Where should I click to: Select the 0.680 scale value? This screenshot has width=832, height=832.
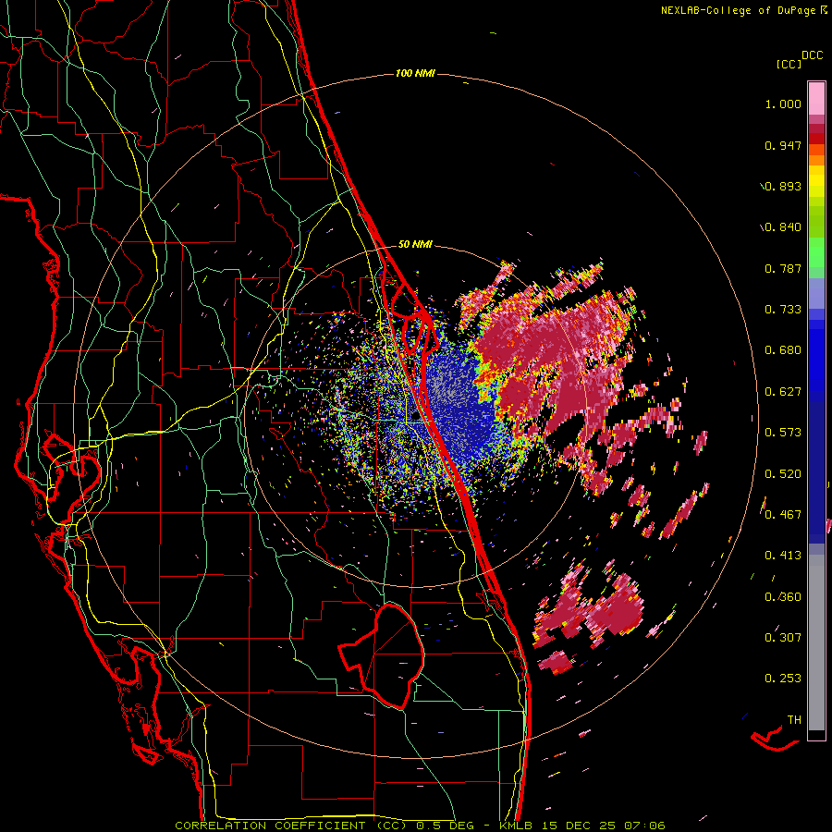coord(783,350)
